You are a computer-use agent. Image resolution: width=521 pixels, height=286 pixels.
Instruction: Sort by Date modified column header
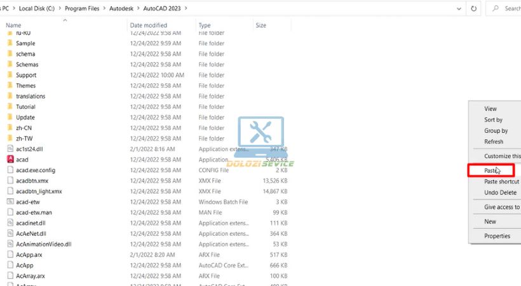tap(149, 25)
